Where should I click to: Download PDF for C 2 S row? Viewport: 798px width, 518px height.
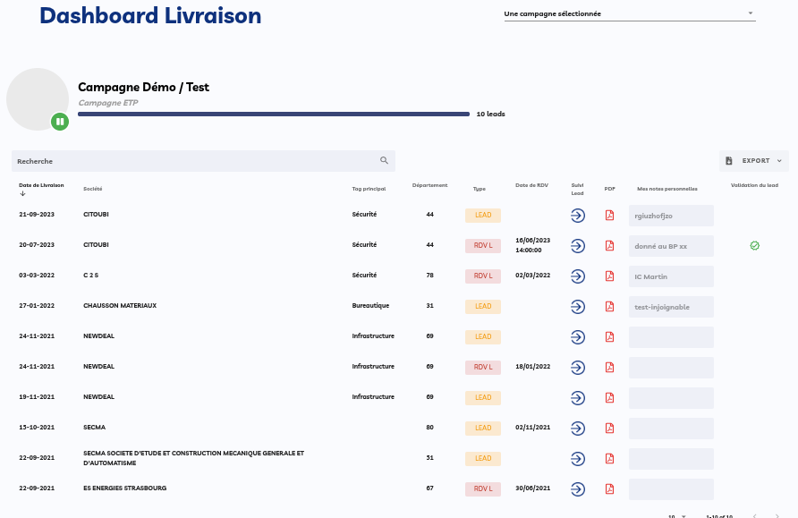coord(609,276)
